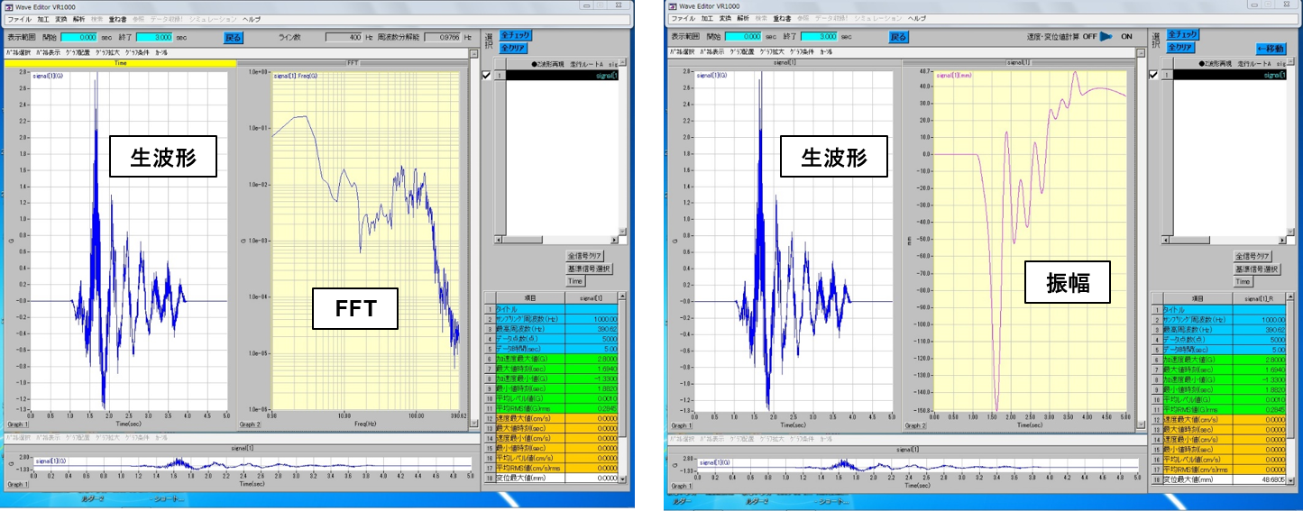Open 加工 menu in left window

pyautogui.click(x=44, y=18)
